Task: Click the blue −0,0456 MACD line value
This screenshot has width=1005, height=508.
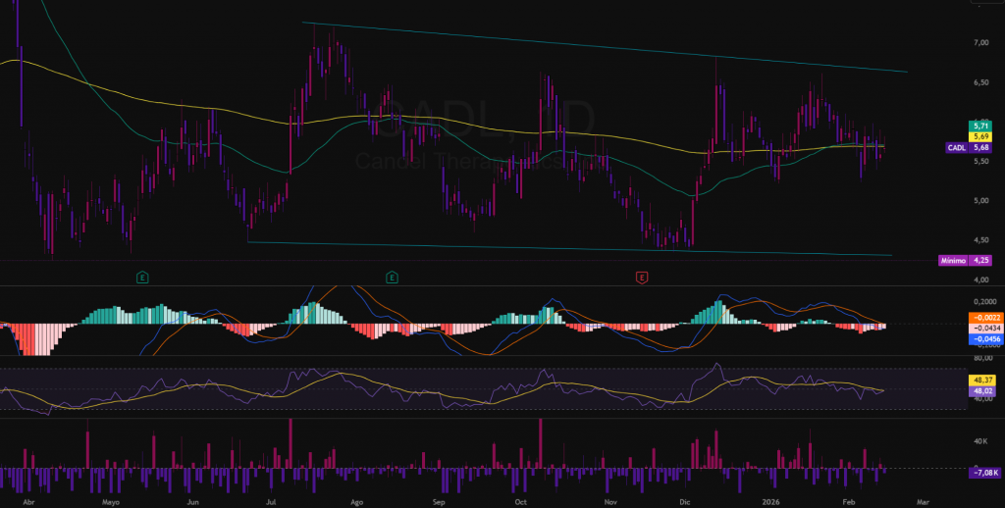Action: 985,338
